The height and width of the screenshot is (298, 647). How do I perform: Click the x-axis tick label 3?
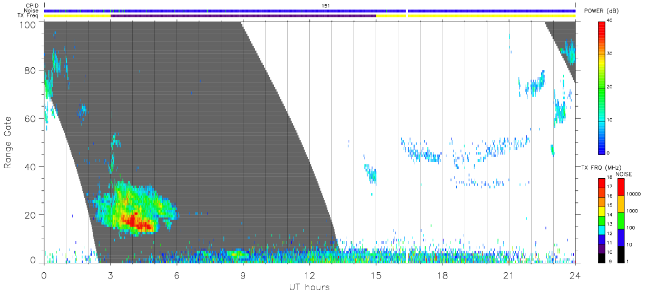coord(111,275)
